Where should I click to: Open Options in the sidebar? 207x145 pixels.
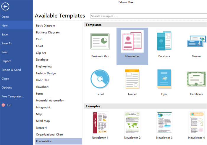tap(7, 87)
